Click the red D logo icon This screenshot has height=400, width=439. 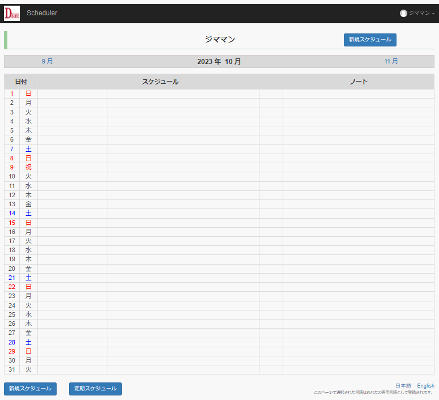click(x=12, y=13)
